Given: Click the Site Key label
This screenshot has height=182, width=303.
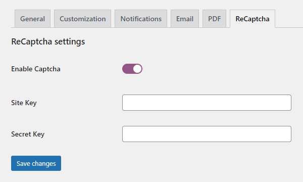Looking at the screenshot, I should tap(24, 103).
